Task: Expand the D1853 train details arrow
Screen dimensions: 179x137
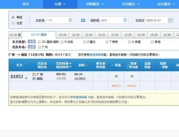Action: pyautogui.click(x=26, y=78)
